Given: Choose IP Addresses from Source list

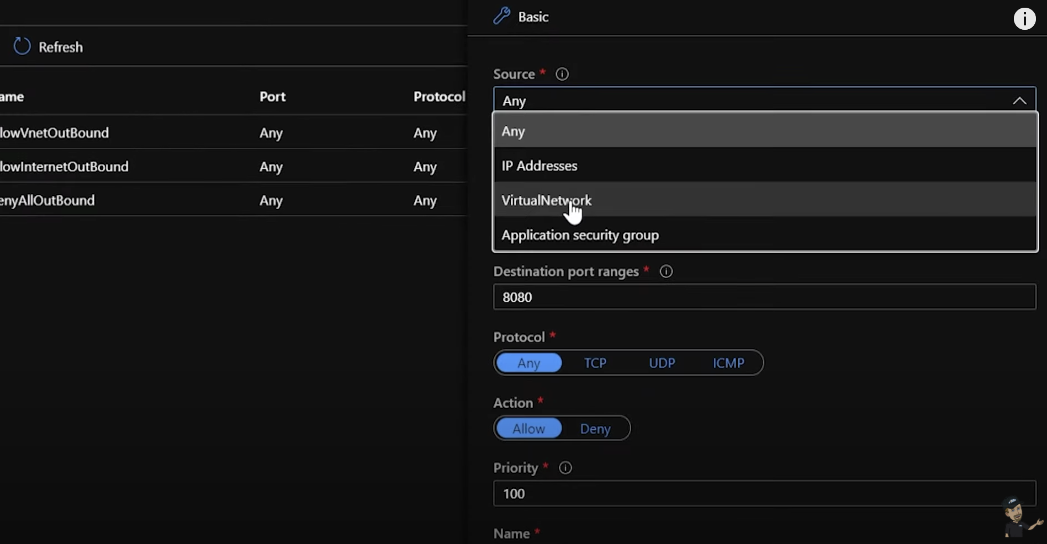Looking at the screenshot, I should tap(539, 166).
